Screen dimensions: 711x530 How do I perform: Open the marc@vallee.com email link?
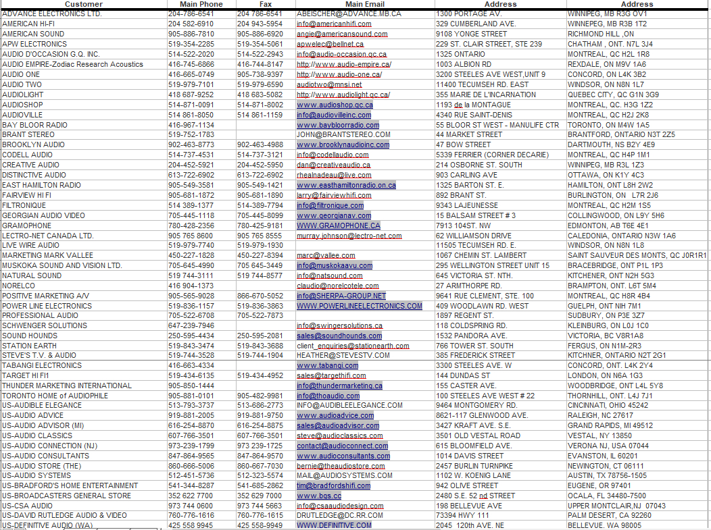point(326,255)
